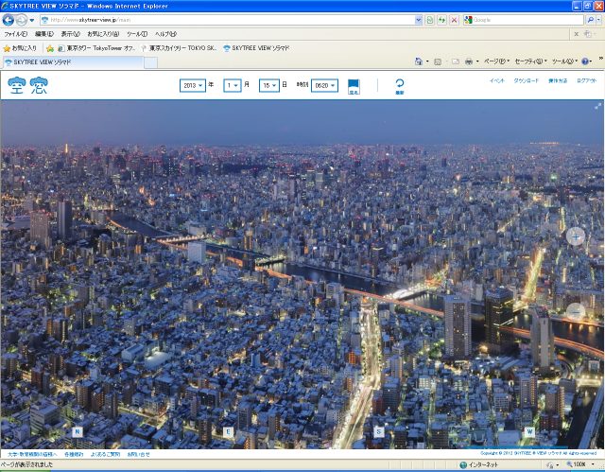The height and width of the screenshot is (472, 605).
Task: Jump to the W compass direction marker
Action: click(529, 431)
